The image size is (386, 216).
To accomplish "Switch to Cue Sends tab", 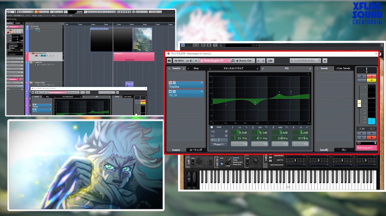I will (x=343, y=69).
